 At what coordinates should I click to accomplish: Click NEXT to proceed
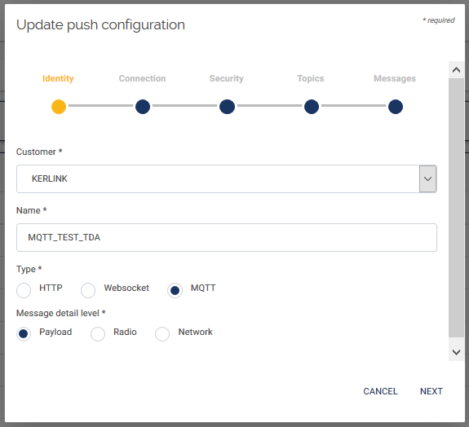click(431, 391)
